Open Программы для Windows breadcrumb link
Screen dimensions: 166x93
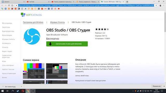(x=33, y=22)
